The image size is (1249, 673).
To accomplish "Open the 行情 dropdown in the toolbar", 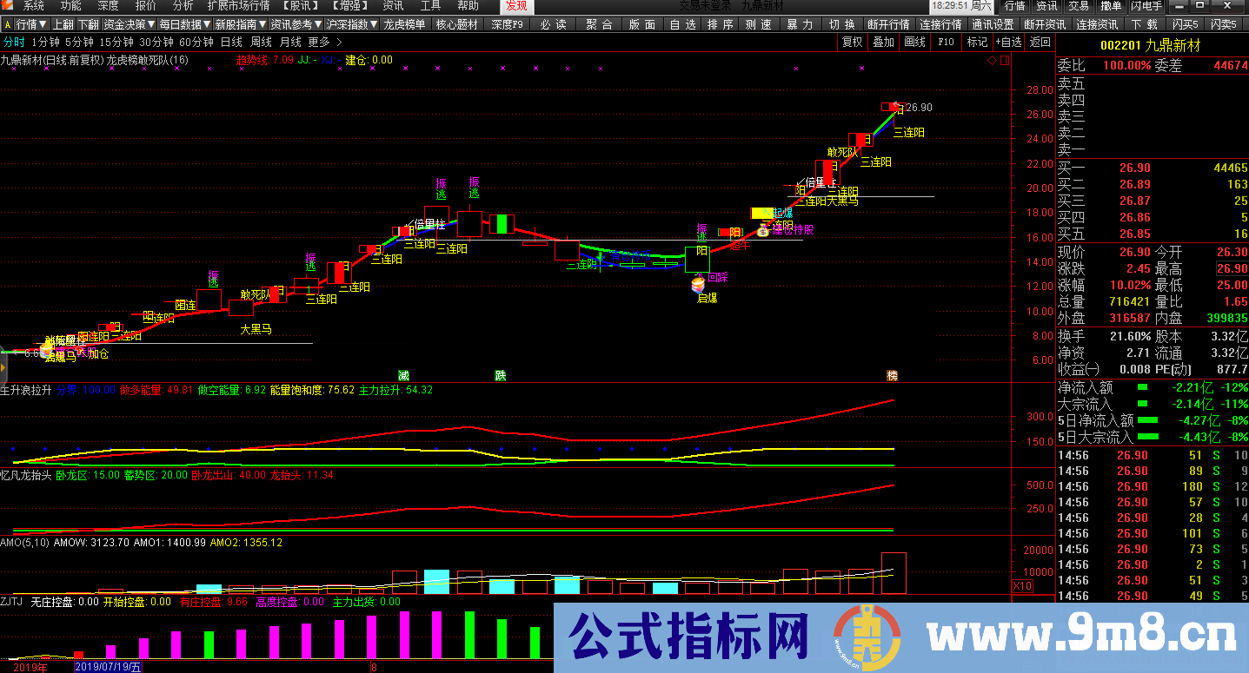I will [31, 24].
